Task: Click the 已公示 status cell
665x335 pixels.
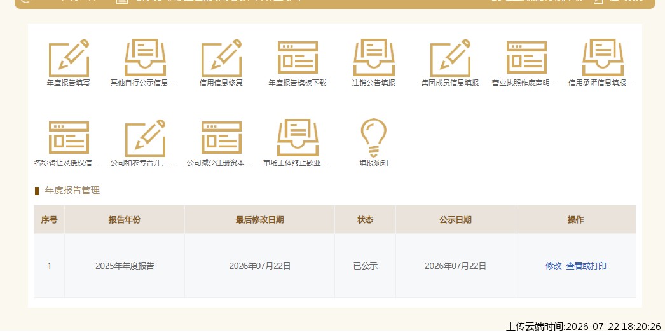Action: point(365,266)
